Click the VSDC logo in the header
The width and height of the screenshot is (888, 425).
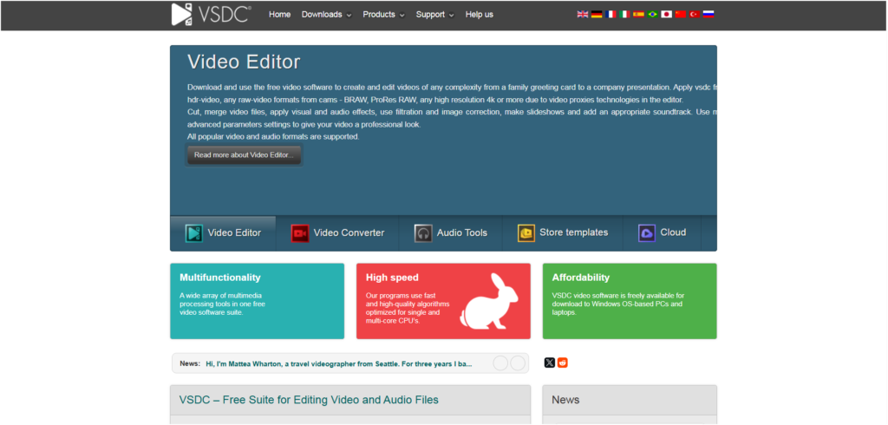click(212, 14)
